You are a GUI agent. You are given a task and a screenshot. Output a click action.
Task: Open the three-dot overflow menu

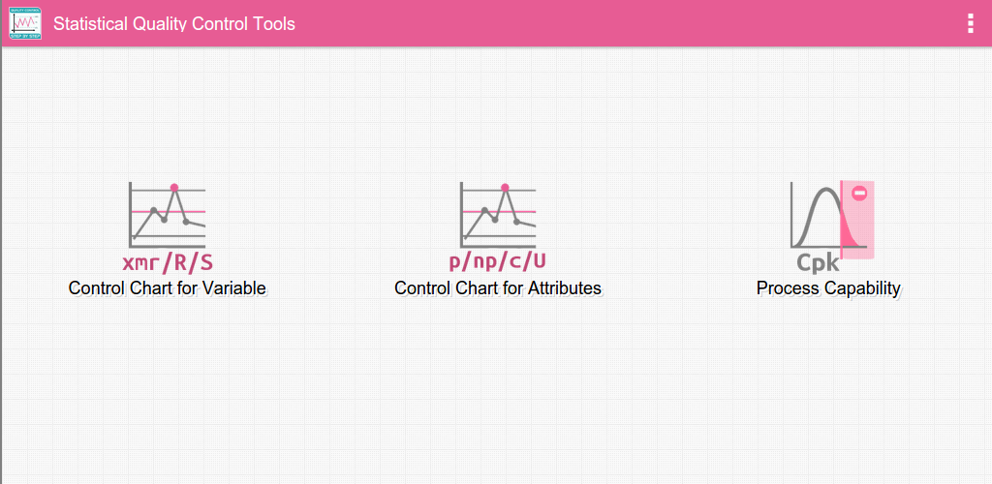point(971,23)
